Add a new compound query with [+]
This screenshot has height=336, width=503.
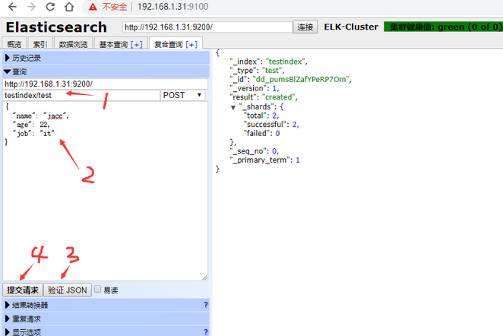(191, 45)
